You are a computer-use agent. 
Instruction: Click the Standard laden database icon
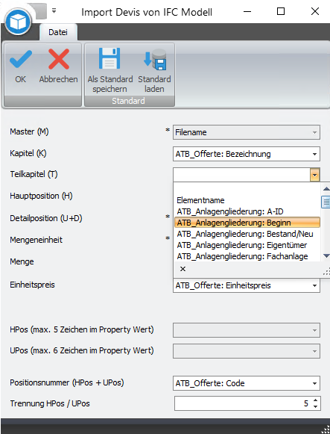(155, 59)
